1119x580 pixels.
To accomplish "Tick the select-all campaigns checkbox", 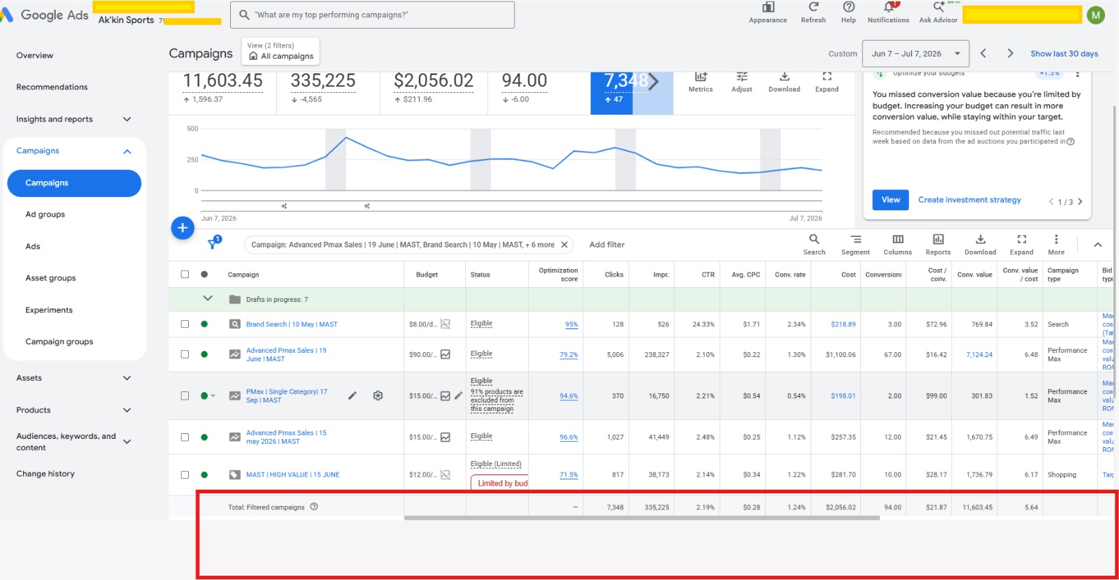I will pyautogui.click(x=185, y=275).
